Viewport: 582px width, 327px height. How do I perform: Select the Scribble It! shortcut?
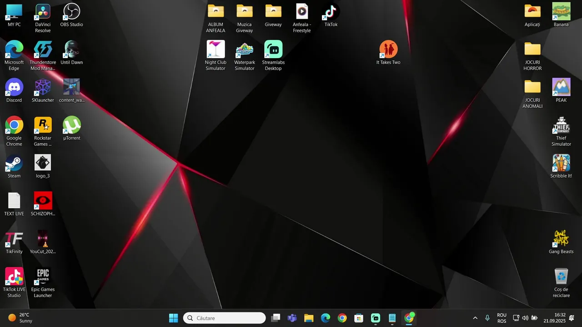pos(561,167)
